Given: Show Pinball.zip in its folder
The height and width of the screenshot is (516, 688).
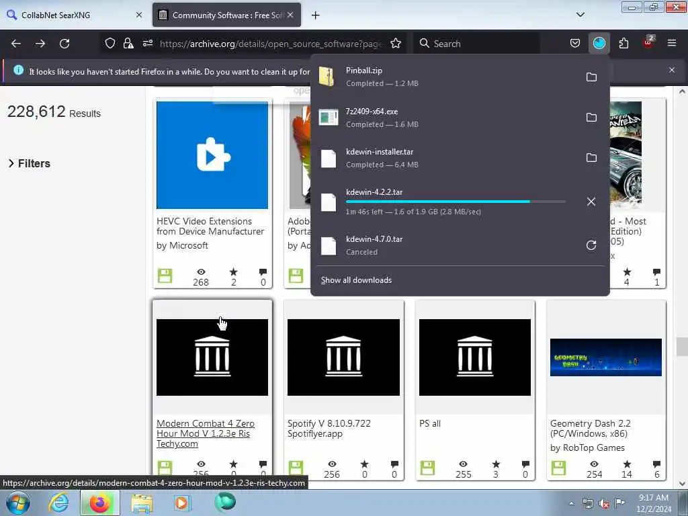Looking at the screenshot, I should tap(591, 77).
